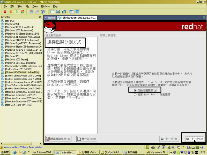
Task: Open 行事曆 Microsoft taskbar item
Action: tap(88, 152)
